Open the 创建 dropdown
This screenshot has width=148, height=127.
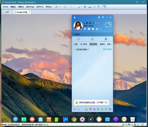tap(109, 44)
